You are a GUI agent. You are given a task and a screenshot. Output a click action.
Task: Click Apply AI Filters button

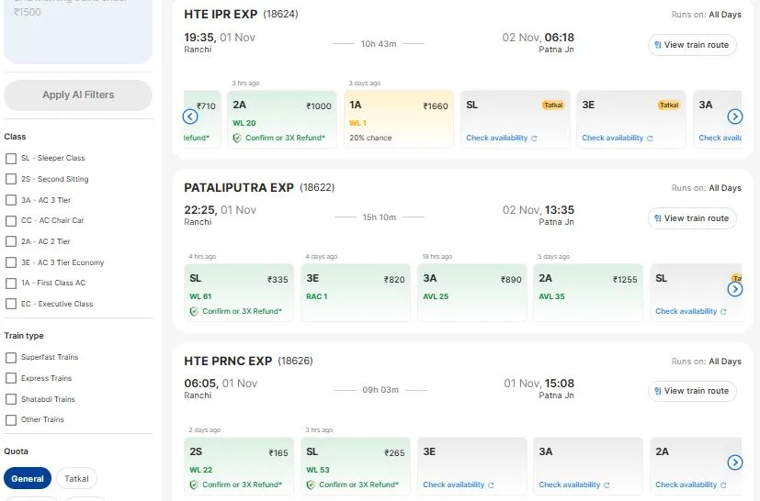click(78, 95)
